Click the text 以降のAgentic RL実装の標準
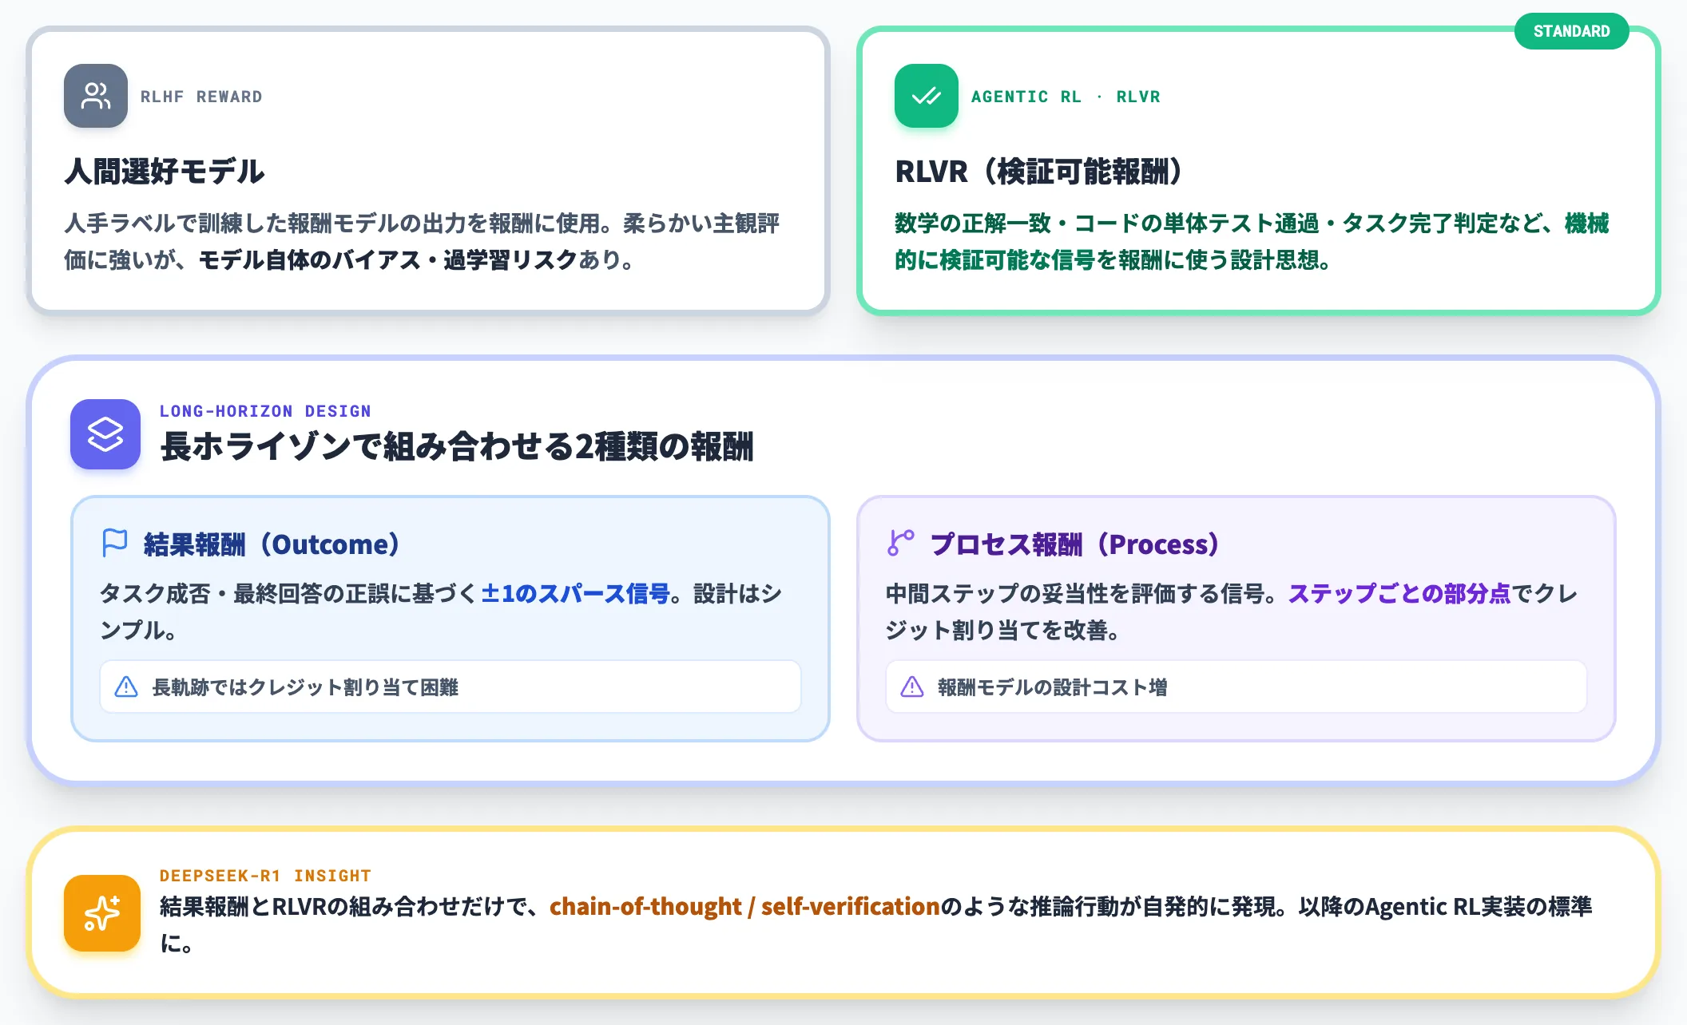Screen dimensions: 1687x1025 click(1445, 907)
